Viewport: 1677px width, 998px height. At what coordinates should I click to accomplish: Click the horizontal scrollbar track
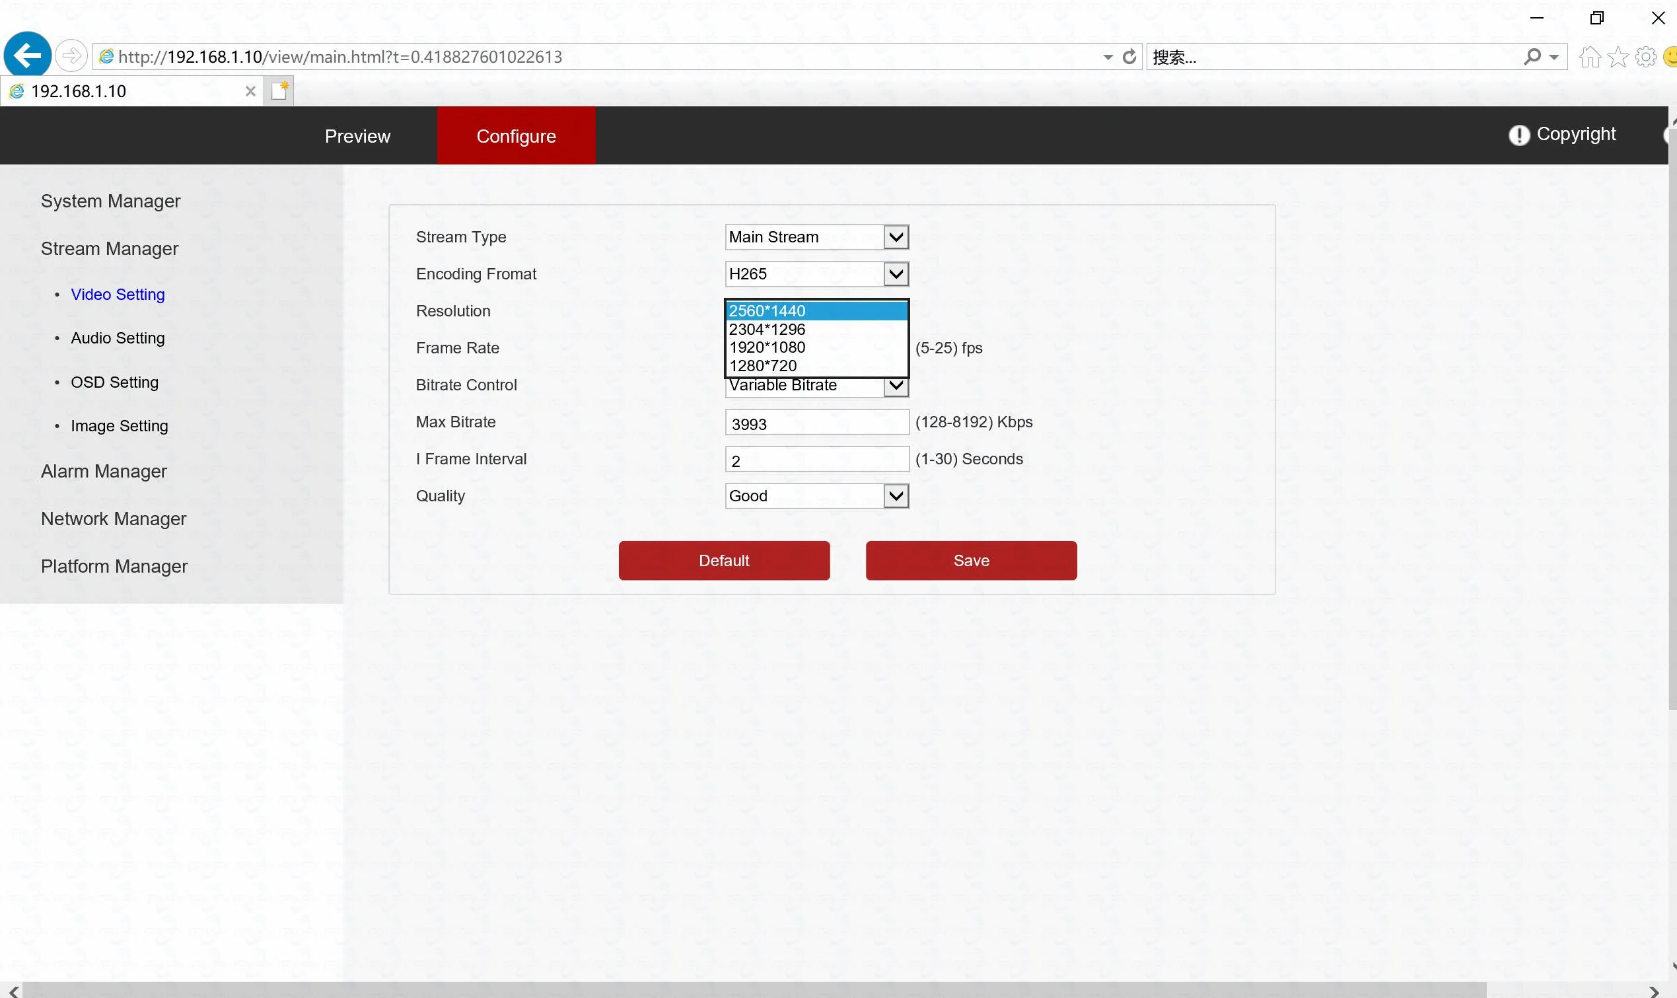[753, 990]
